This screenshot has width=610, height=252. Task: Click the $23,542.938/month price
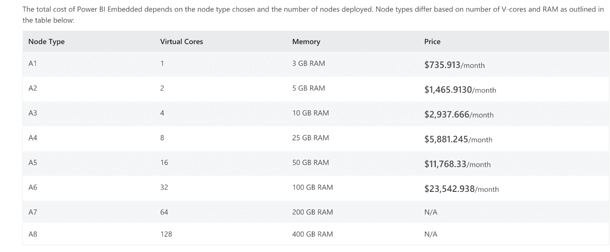point(461,189)
